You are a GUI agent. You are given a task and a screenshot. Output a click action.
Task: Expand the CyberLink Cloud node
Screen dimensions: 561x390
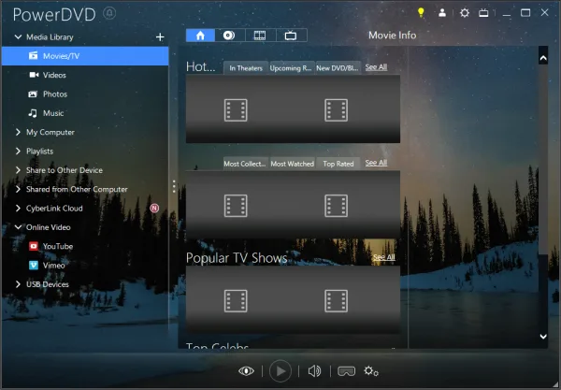coord(18,208)
